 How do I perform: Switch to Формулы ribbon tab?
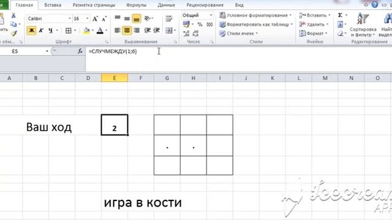coord(136,5)
